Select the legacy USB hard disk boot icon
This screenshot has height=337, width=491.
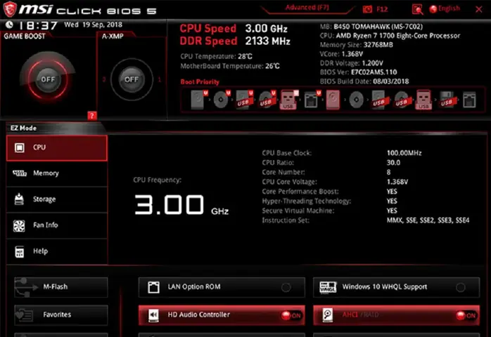coord(380,100)
